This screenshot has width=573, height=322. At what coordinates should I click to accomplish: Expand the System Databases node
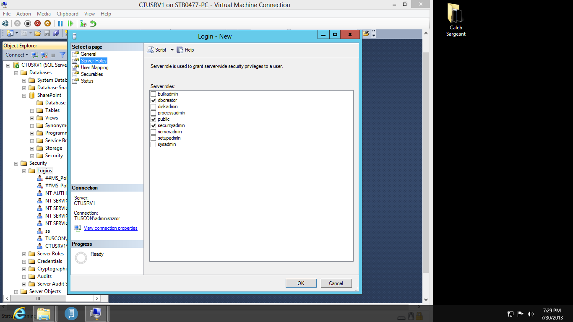24,80
